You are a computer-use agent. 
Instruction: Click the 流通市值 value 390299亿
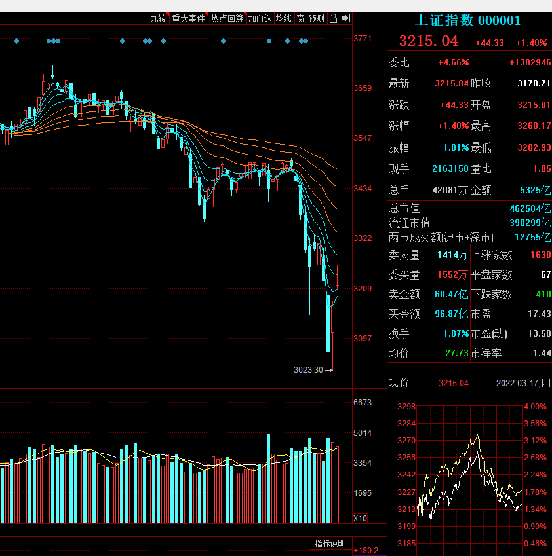[x=530, y=223]
